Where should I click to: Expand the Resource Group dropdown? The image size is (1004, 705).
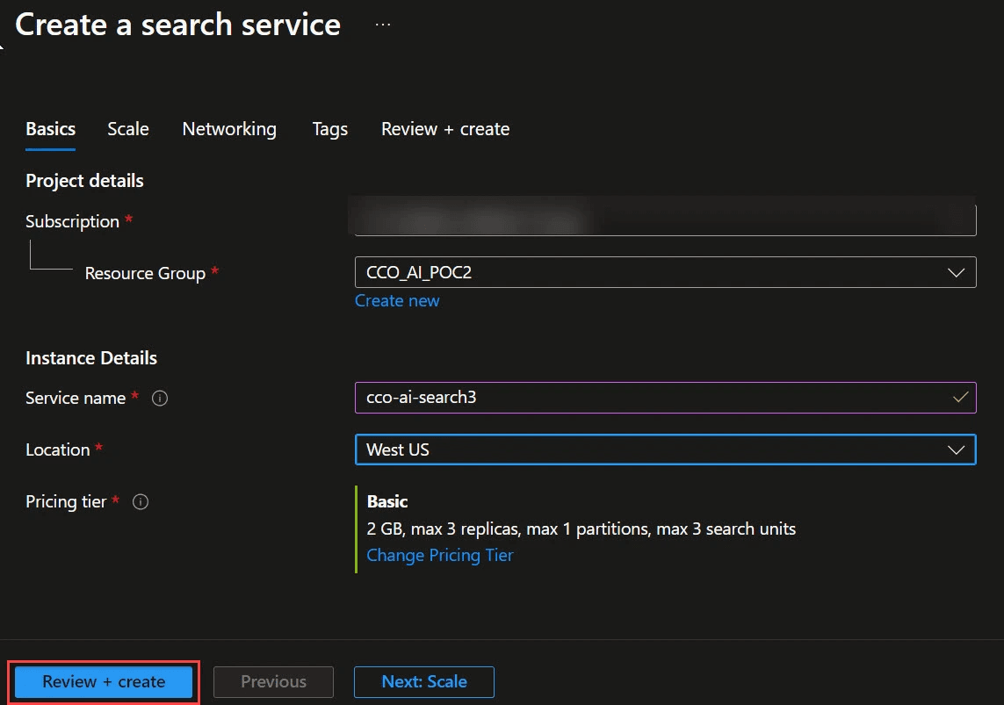pos(956,273)
